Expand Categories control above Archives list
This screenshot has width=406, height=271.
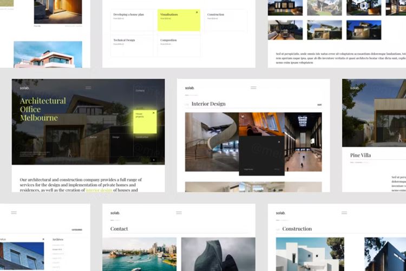77,229
